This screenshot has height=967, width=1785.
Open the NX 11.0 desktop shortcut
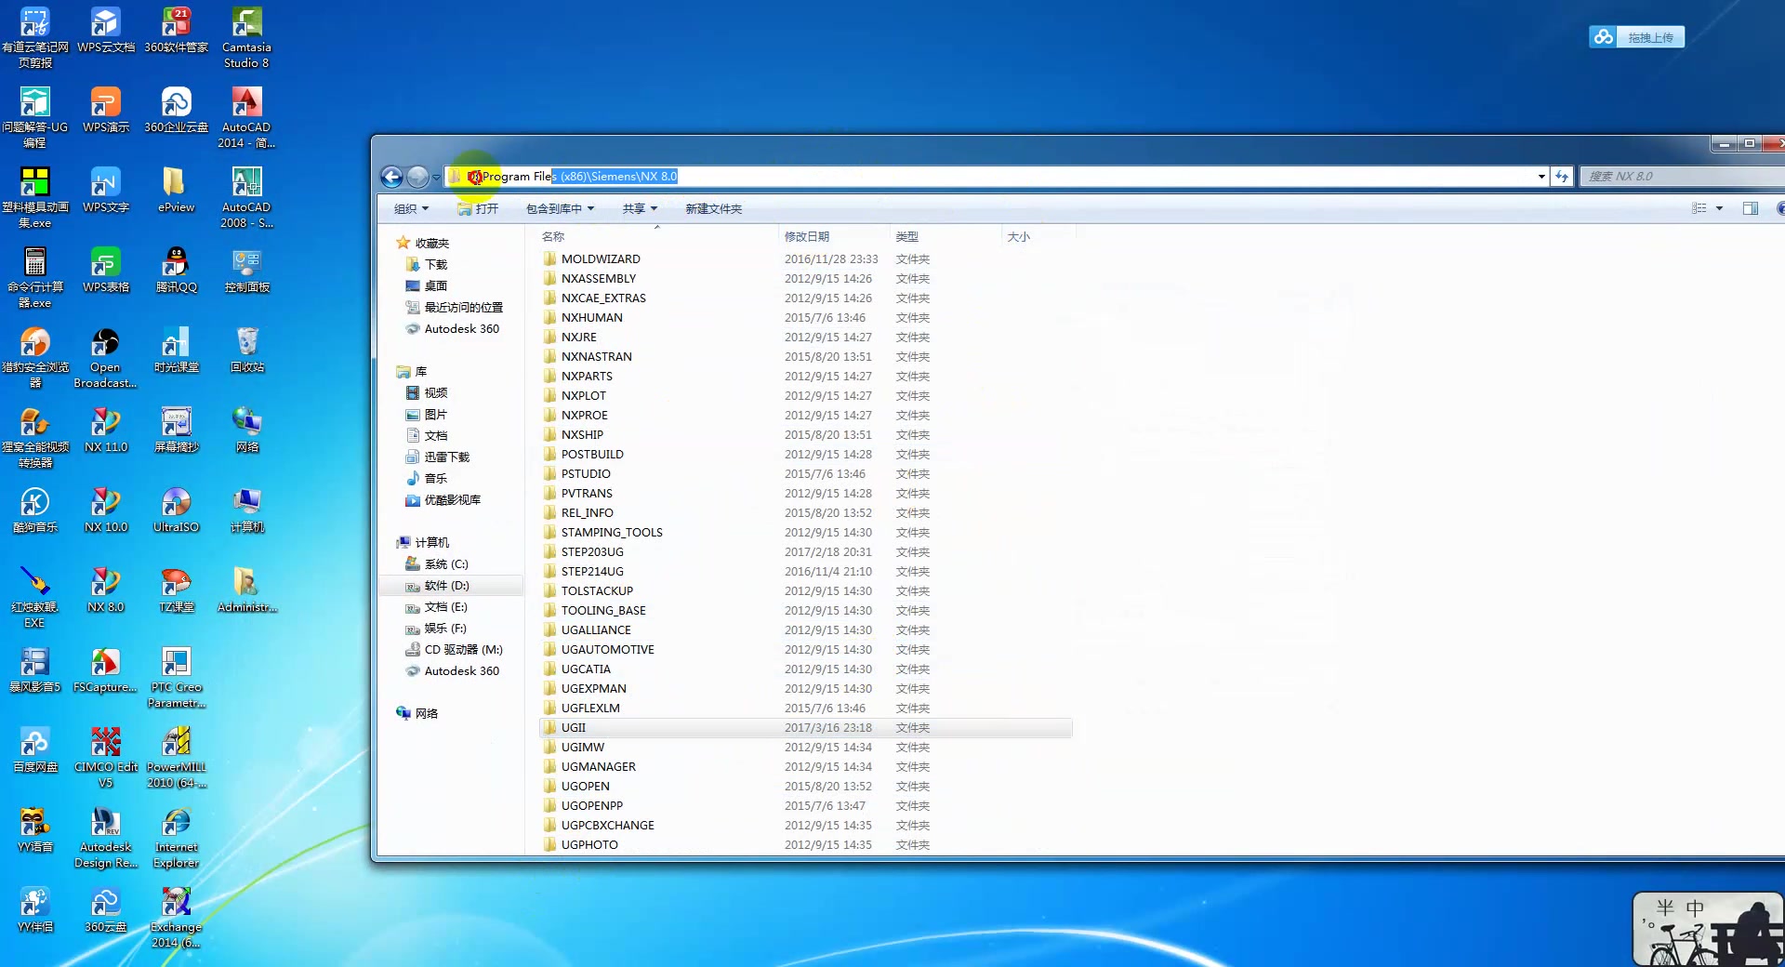coord(105,430)
